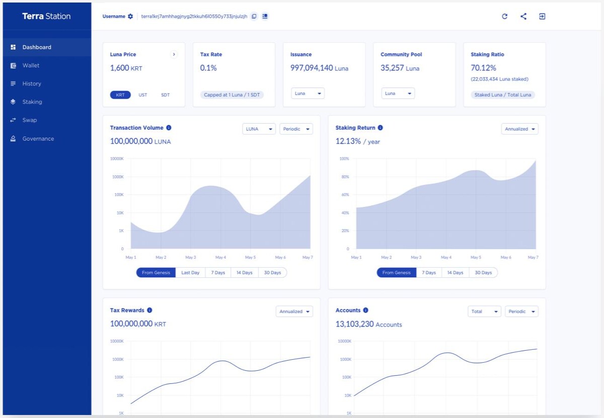The width and height of the screenshot is (604, 418).
Task: Open Accounts info icon
Action: (365, 310)
